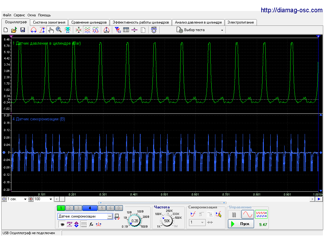Create a new file with the blank page icon

tap(6, 30)
